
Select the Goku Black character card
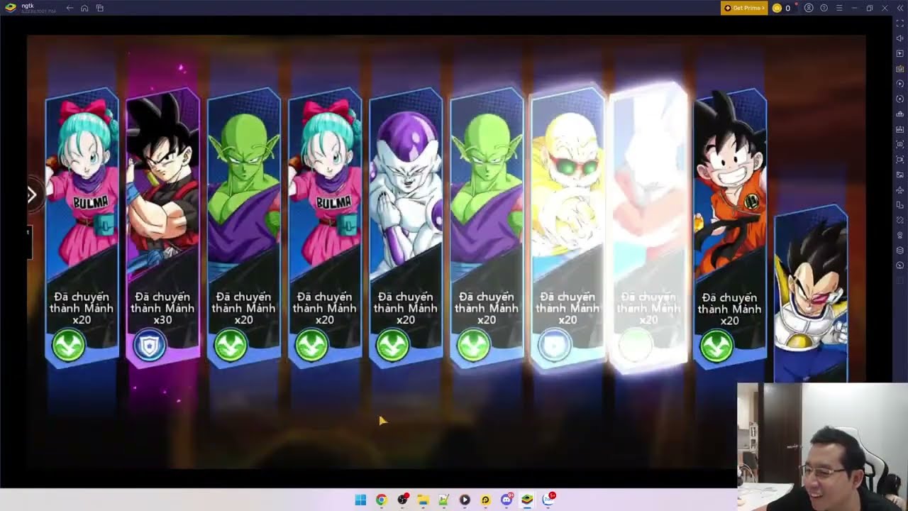tap(162, 227)
